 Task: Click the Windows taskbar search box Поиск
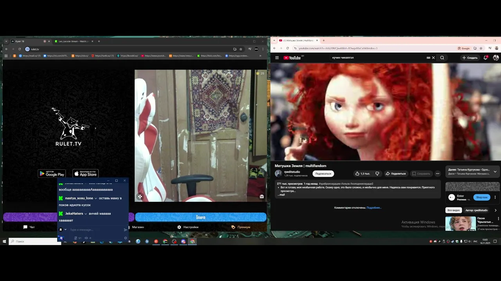(x=35, y=242)
